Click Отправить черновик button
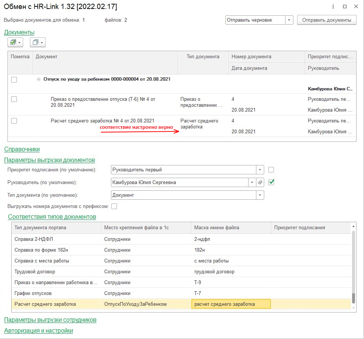This screenshot has height=339, width=364. 255,20
